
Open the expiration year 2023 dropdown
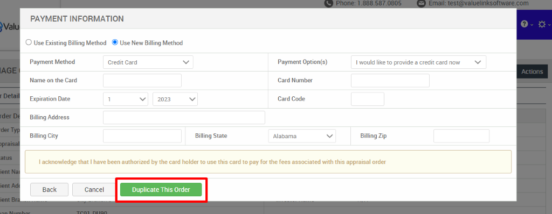(175, 99)
